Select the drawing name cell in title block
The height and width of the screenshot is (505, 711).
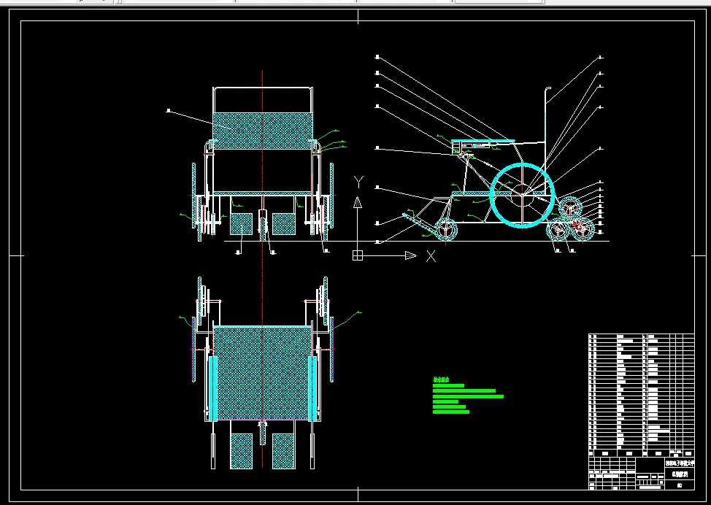[x=680, y=474]
